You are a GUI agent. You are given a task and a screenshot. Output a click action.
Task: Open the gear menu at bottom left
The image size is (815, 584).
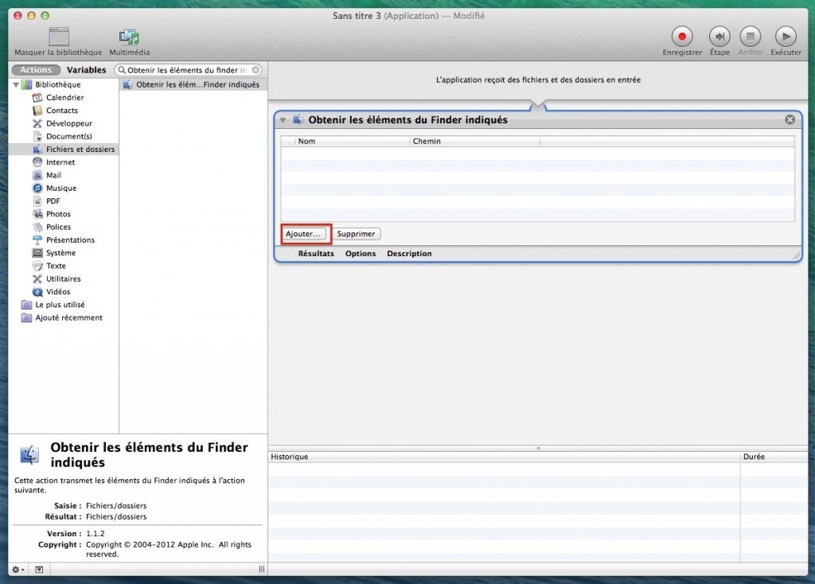click(18, 569)
